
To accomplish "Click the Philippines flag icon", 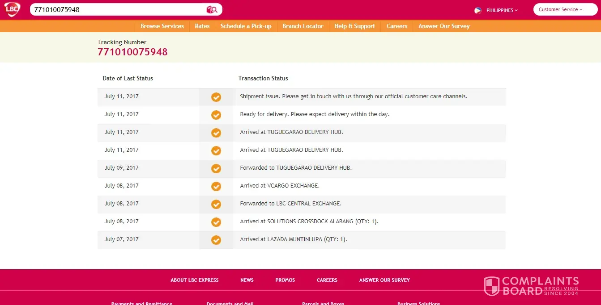I will pyautogui.click(x=477, y=10).
